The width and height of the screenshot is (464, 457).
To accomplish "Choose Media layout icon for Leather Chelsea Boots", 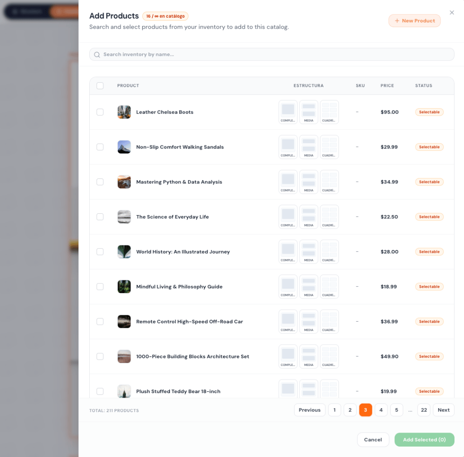I will [309, 112].
